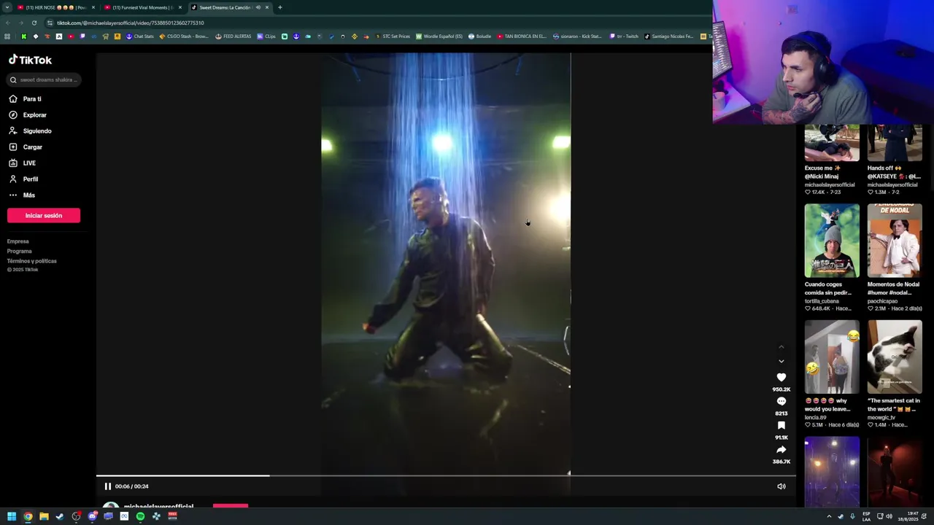Save video with bookmark icon

click(x=781, y=425)
